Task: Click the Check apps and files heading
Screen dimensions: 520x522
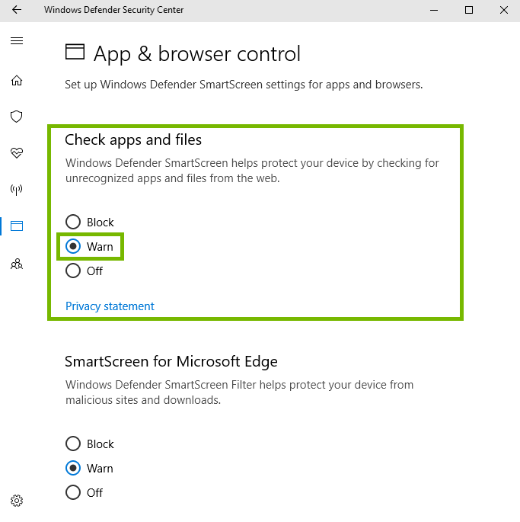Action: click(133, 139)
